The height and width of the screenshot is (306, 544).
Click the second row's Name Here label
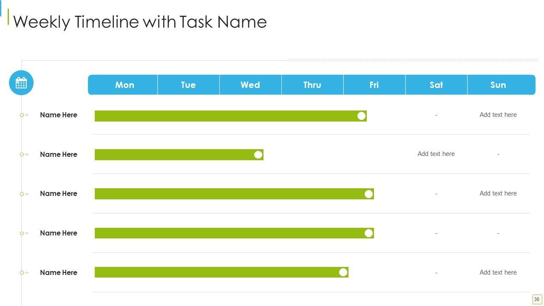[x=59, y=154]
